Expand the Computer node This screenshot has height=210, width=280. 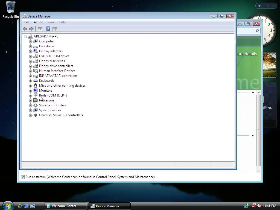tap(30, 42)
